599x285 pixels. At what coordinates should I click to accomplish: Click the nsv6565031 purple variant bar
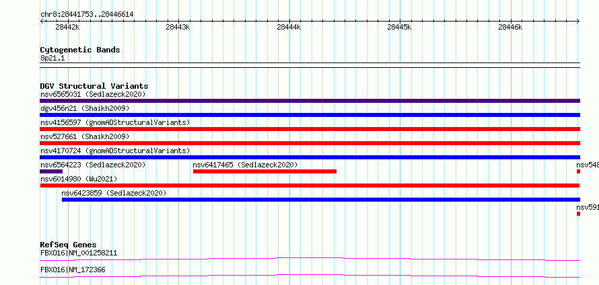[x=310, y=101]
